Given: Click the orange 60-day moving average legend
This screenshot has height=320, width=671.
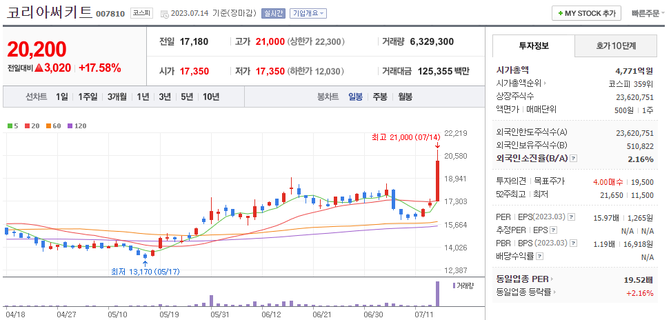Looking at the screenshot, I should tap(54, 126).
